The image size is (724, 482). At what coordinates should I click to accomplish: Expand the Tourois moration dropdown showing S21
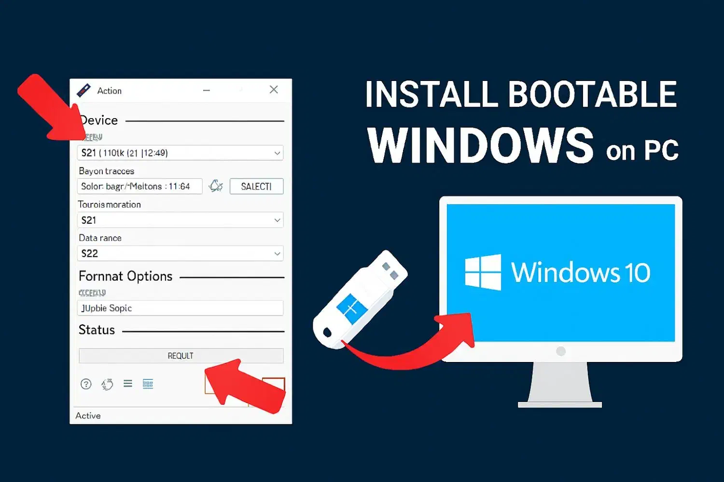[x=180, y=220]
